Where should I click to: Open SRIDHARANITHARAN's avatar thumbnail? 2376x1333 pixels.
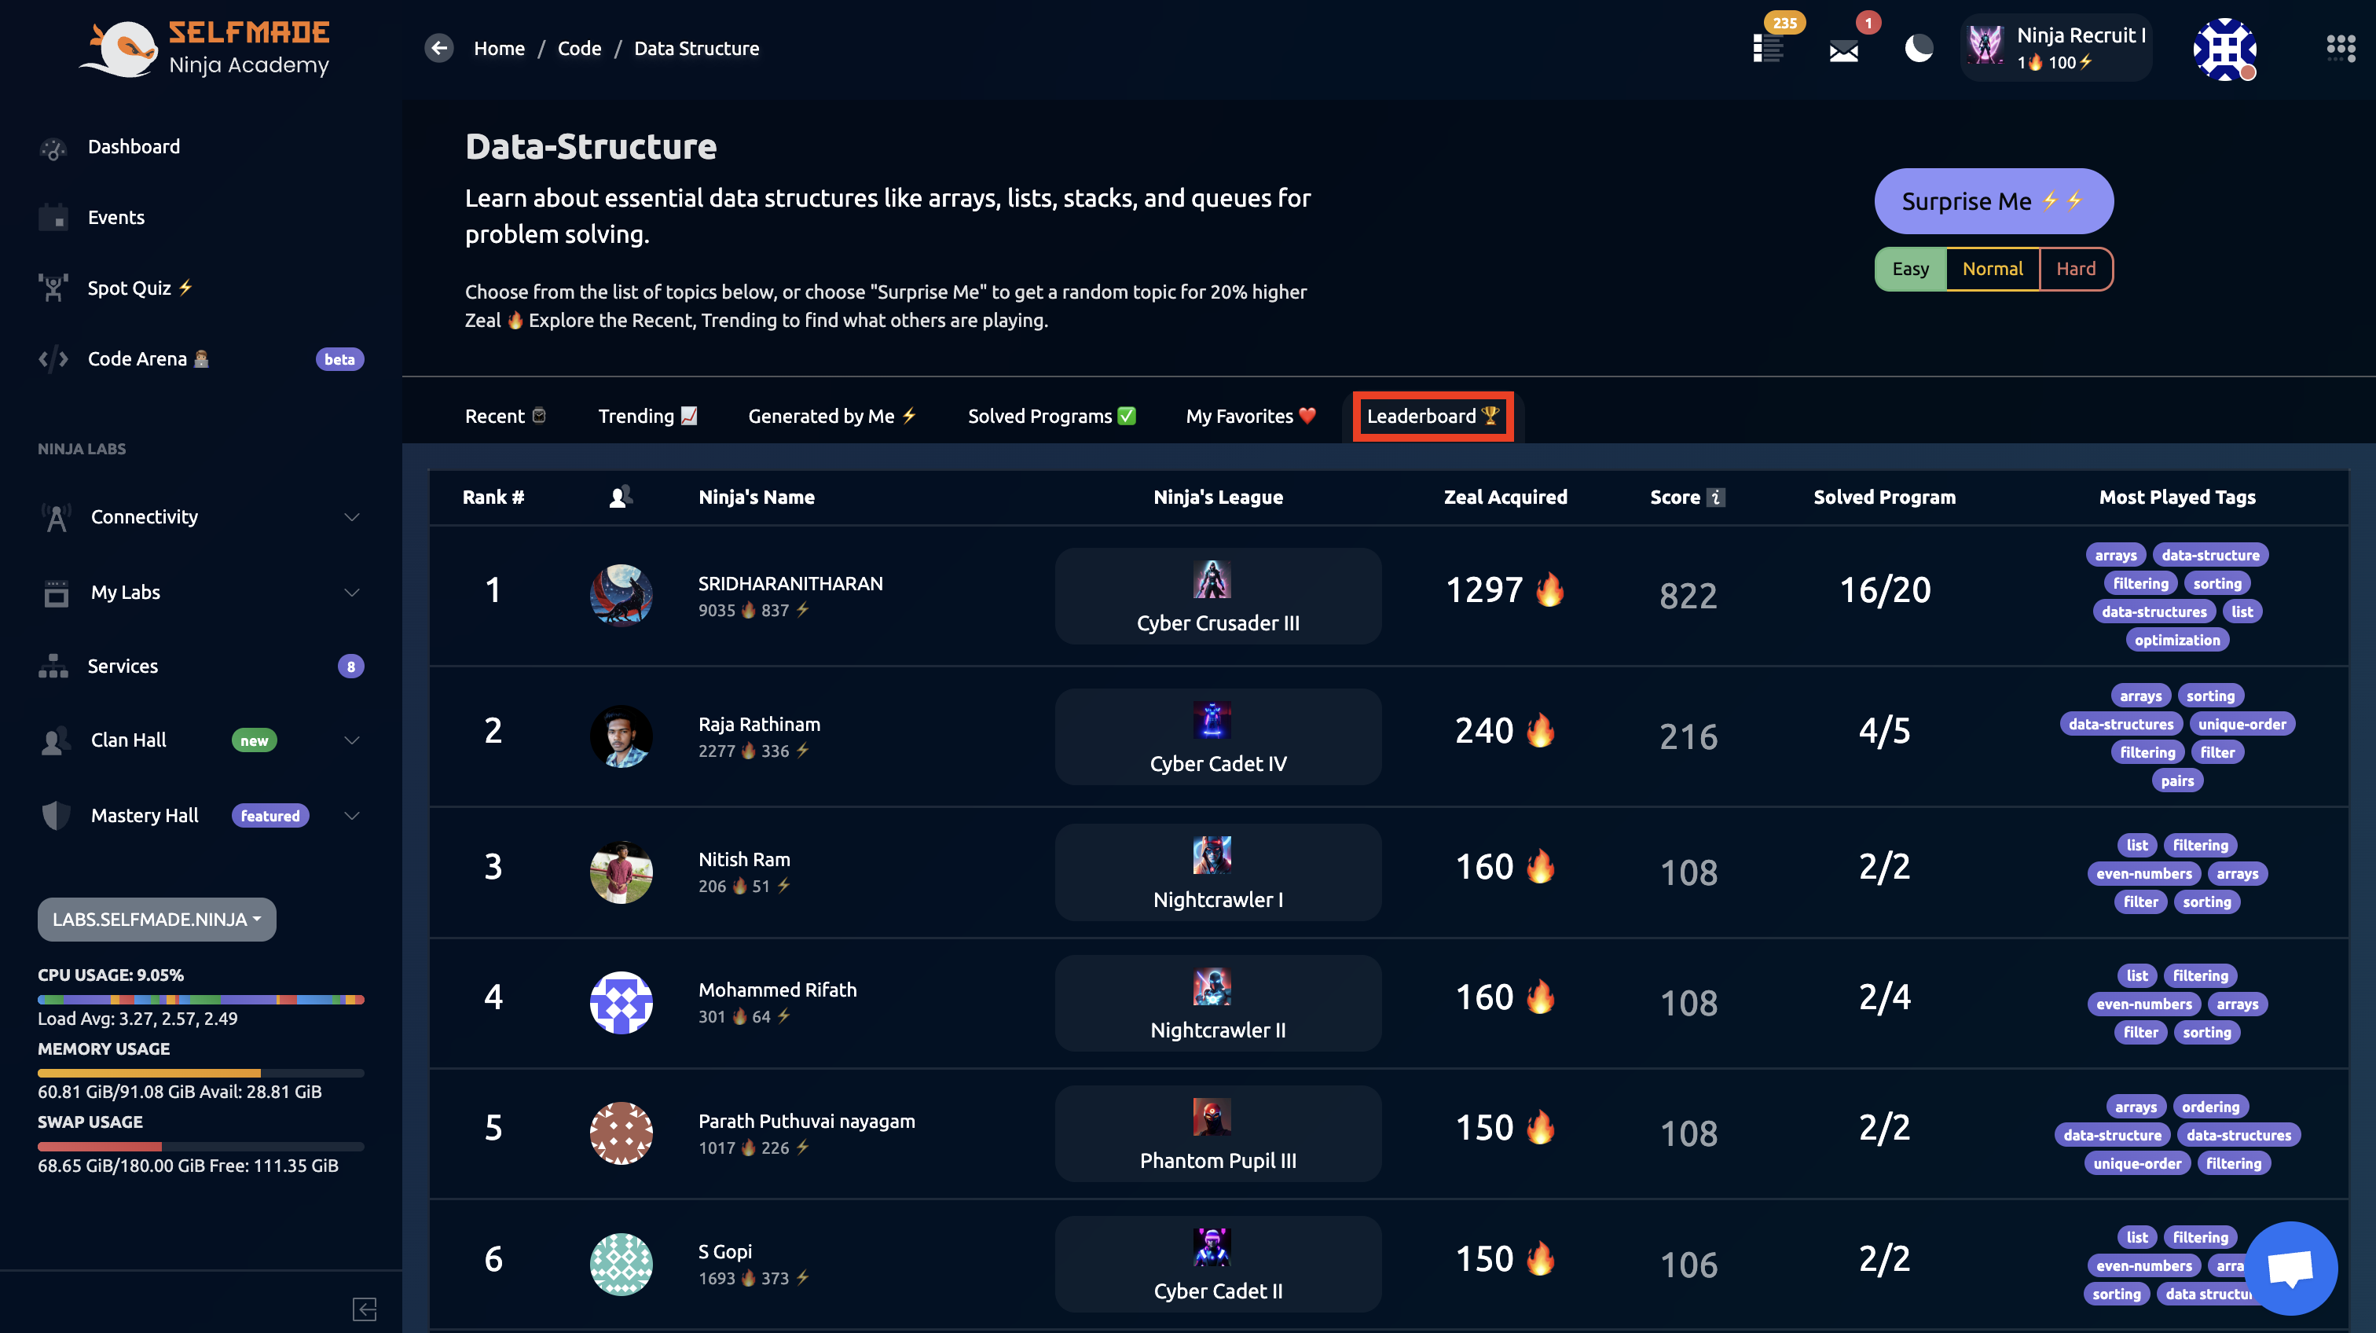[621, 595]
